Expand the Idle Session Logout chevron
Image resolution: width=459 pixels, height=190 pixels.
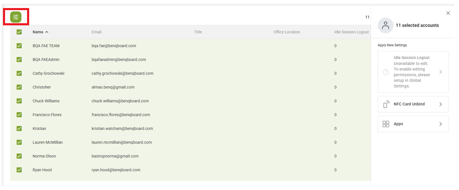(440, 72)
